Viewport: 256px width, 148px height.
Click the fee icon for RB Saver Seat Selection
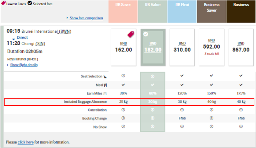coord(123,76)
